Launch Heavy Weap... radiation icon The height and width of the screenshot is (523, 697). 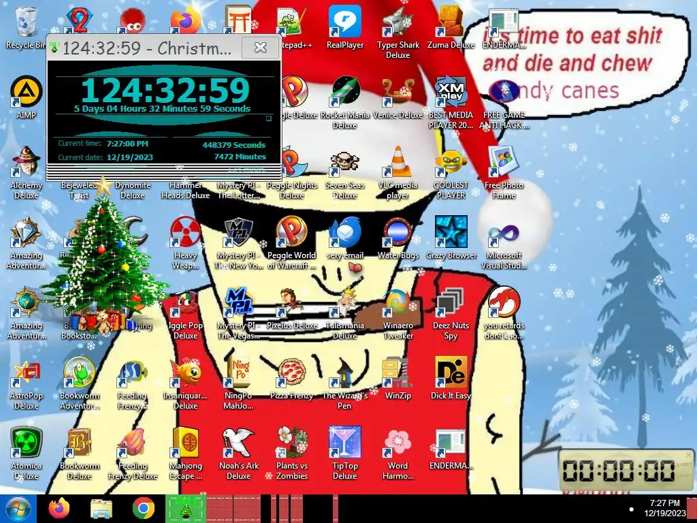[185, 243]
